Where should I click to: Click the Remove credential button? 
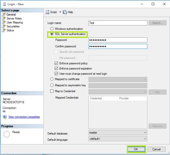(x=157, y=126)
